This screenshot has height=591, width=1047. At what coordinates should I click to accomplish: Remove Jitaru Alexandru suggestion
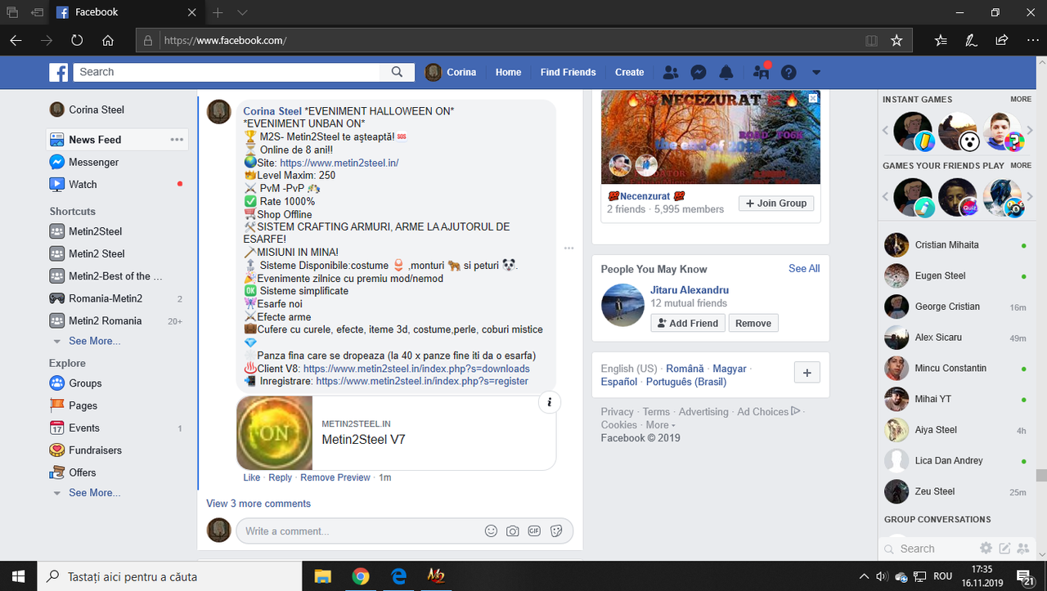click(753, 324)
